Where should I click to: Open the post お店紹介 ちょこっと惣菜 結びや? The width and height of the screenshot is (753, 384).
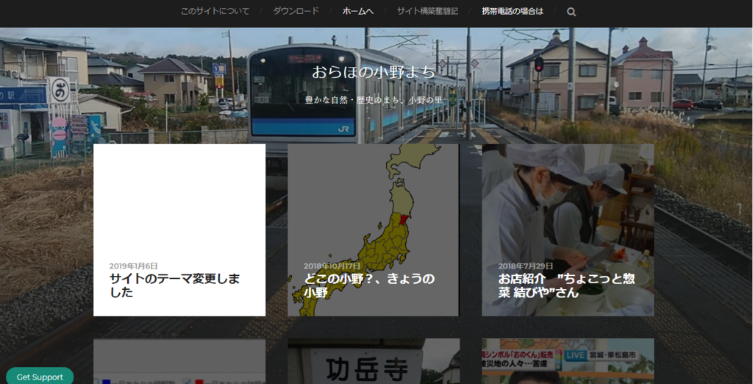[567, 285]
